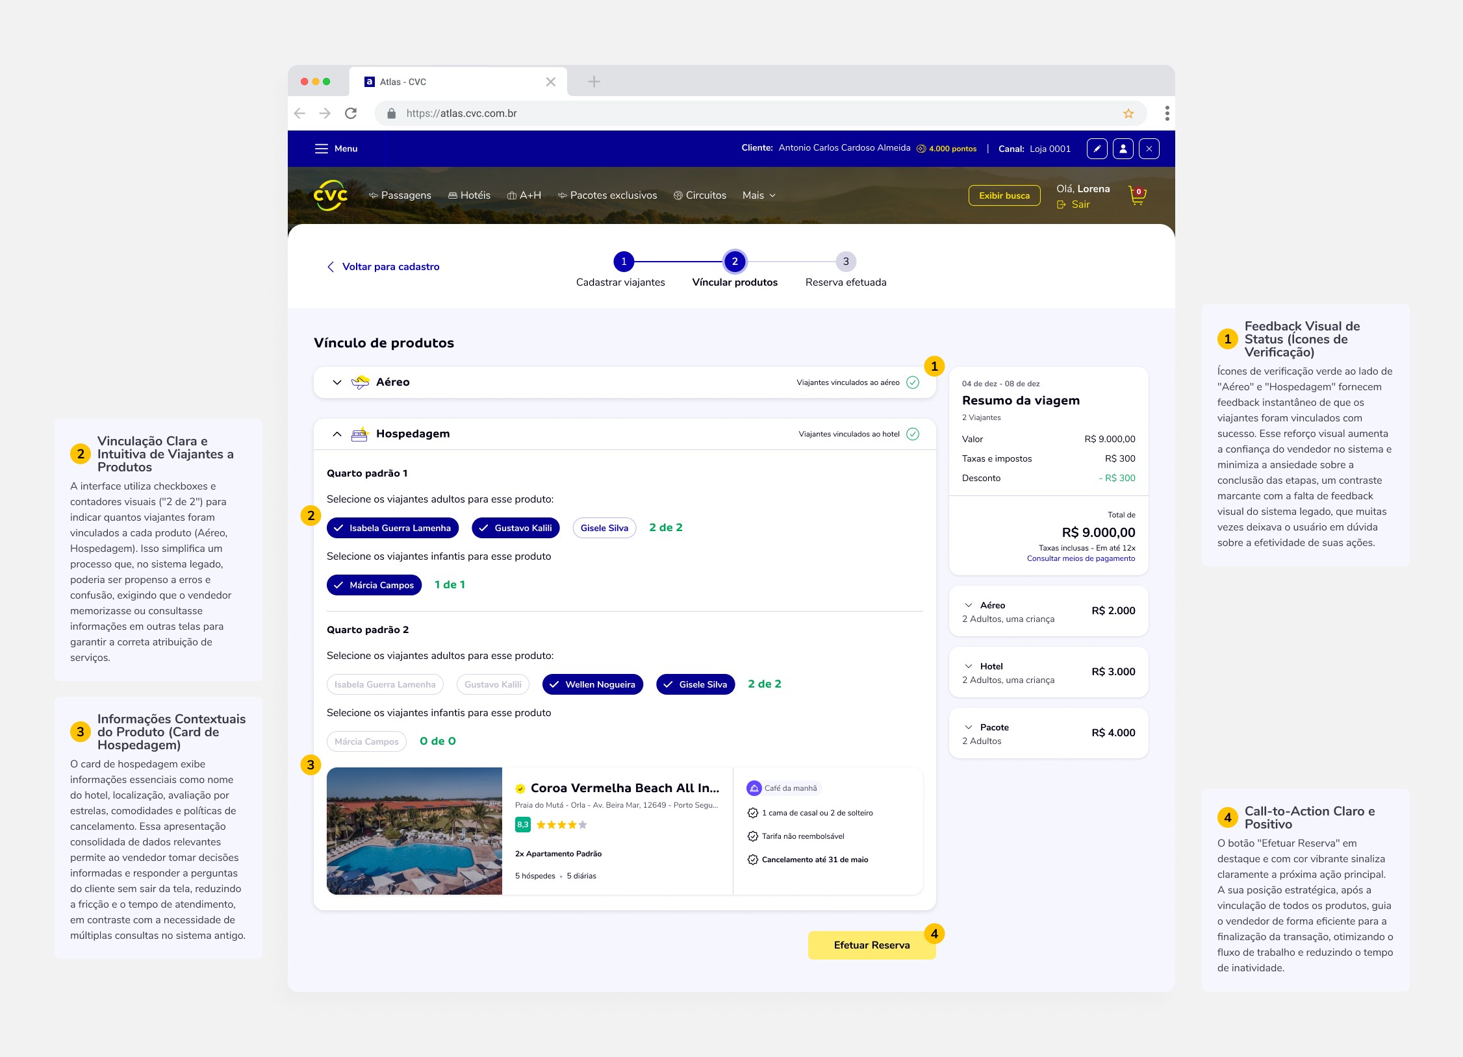Image resolution: width=1463 pixels, height=1057 pixels.
Task: Toggle the greyed Márcia Campos chip in Quarto padrão 2
Action: (366, 741)
